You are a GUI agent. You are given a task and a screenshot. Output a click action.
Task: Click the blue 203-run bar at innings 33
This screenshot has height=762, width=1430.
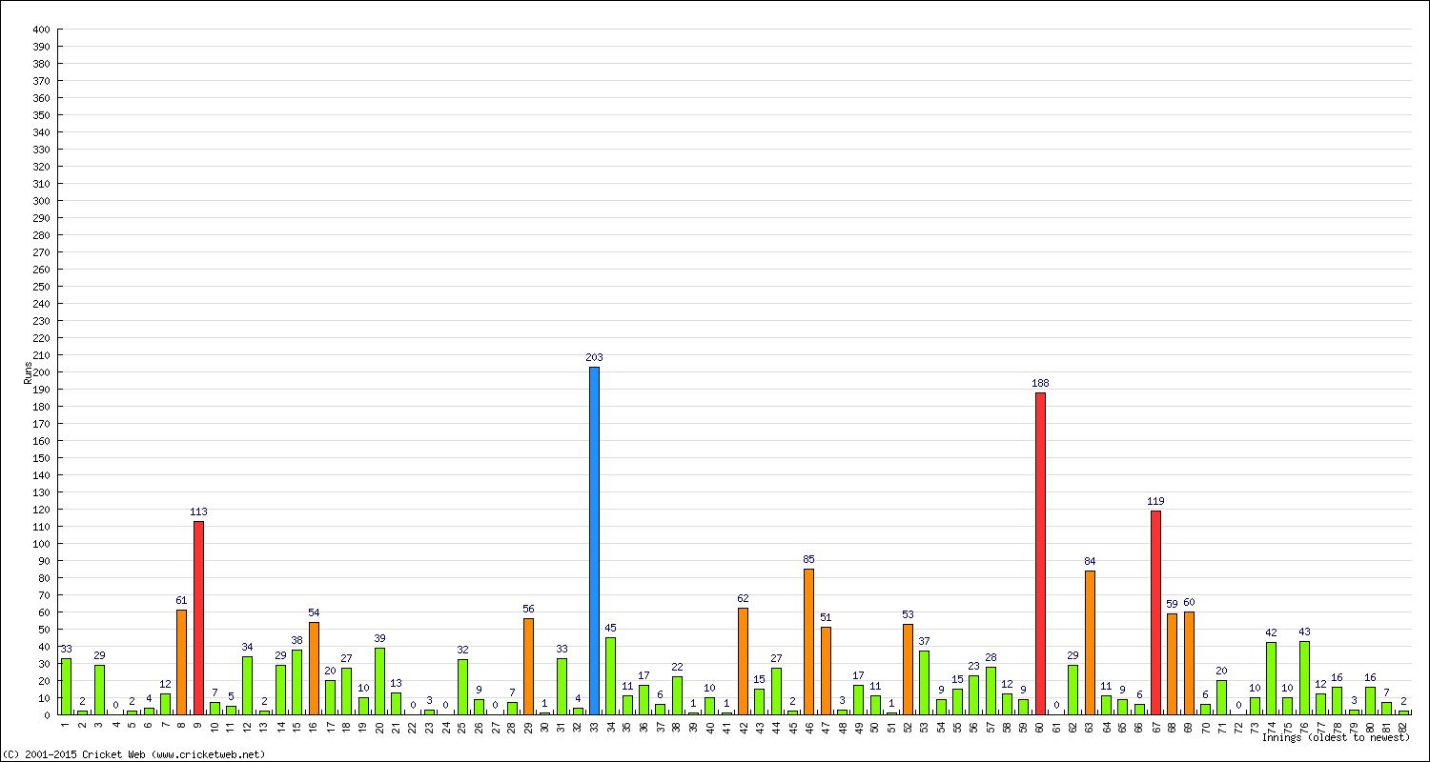(x=594, y=540)
